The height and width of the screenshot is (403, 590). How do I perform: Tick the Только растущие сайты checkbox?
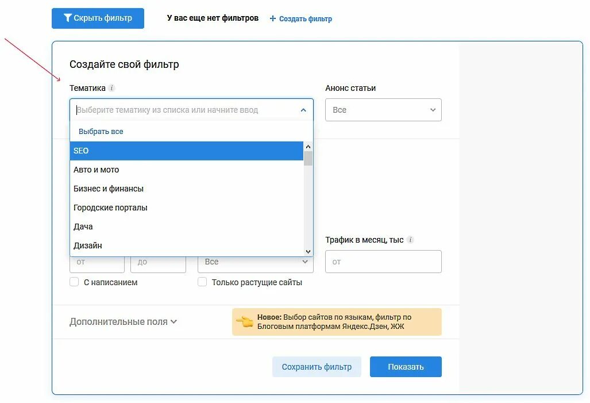pos(202,282)
